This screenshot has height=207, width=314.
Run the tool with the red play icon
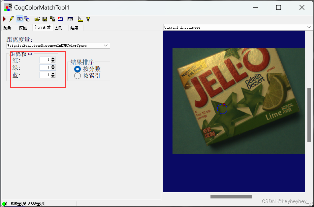point(4,19)
